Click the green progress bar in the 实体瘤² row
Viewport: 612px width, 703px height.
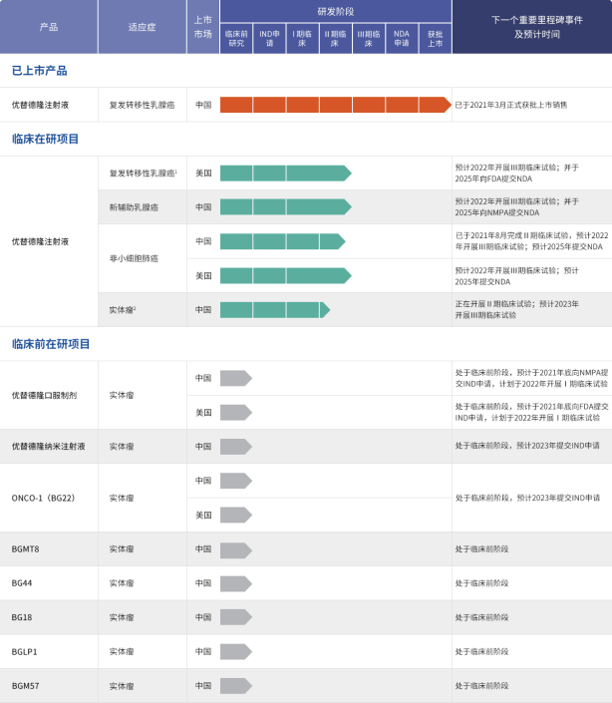pyautogui.click(x=274, y=310)
